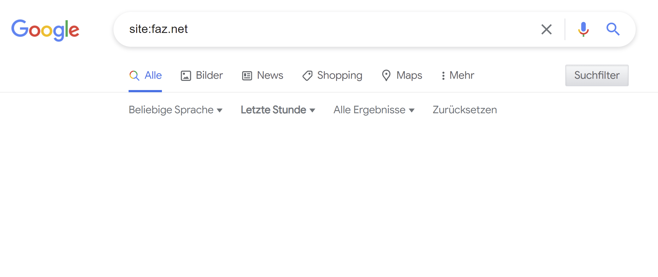Reset filters via Zurücksetzen
Viewport: 658px width, 277px height.
pos(465,110)
